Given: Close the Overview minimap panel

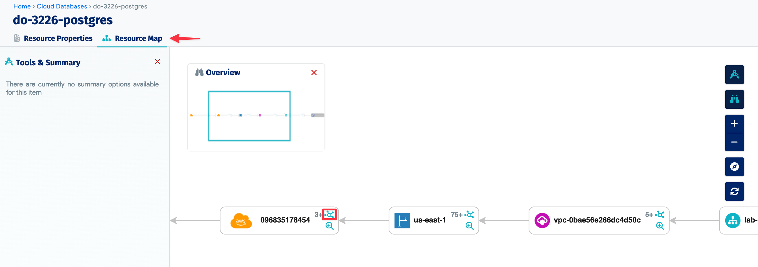Looking at the screenshot, I should [314, 73].
